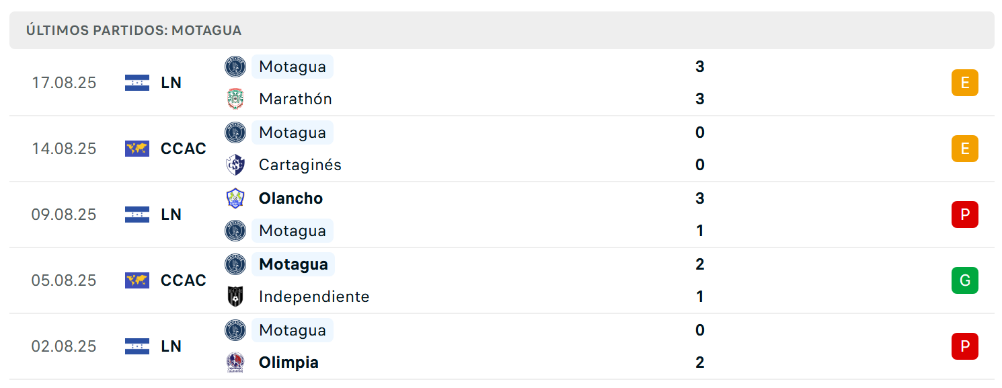
Task: Click orange E badge for Cartaginés match
Action: 965,149
